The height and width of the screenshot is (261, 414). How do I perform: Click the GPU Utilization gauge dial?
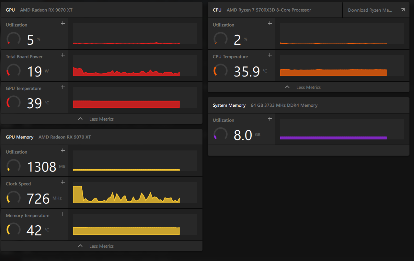click(14, 38)
